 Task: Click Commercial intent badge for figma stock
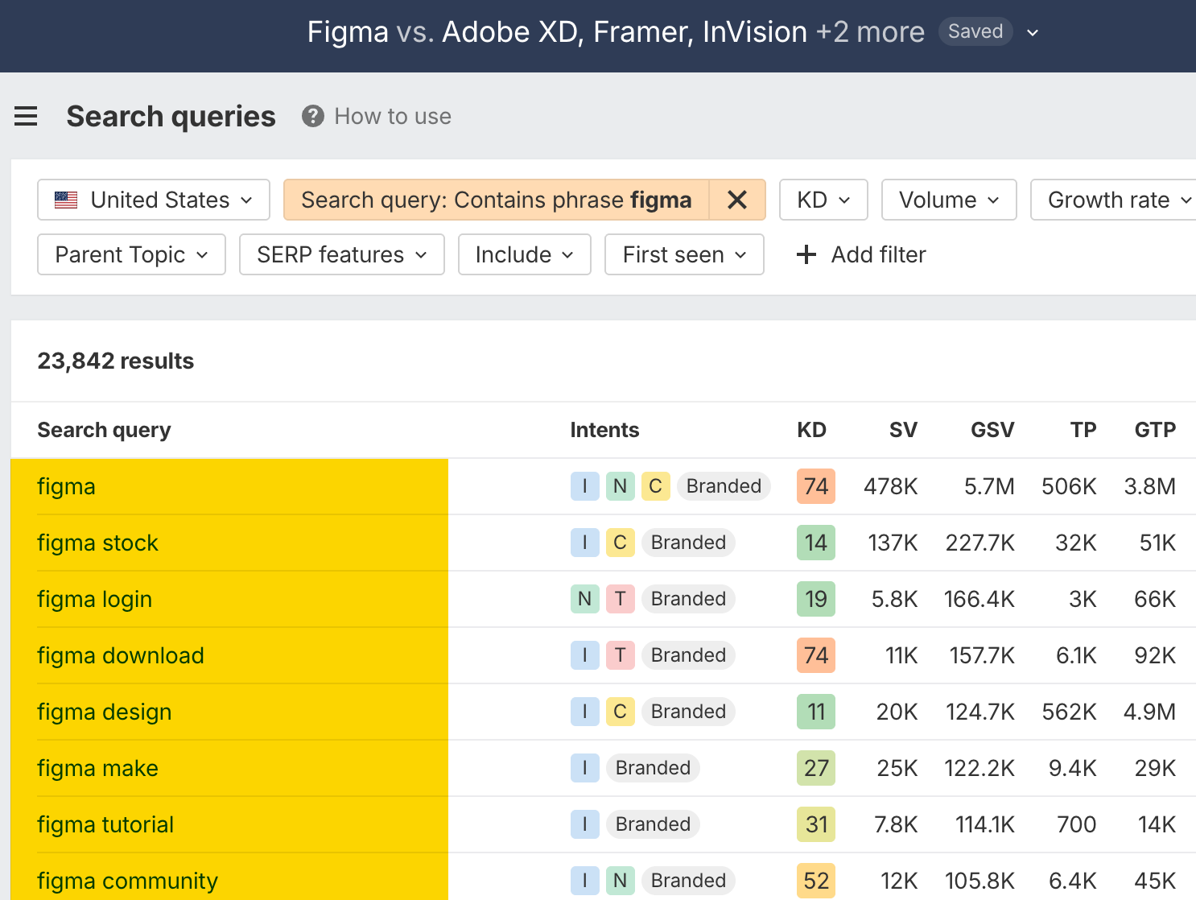tap(620, 543)
